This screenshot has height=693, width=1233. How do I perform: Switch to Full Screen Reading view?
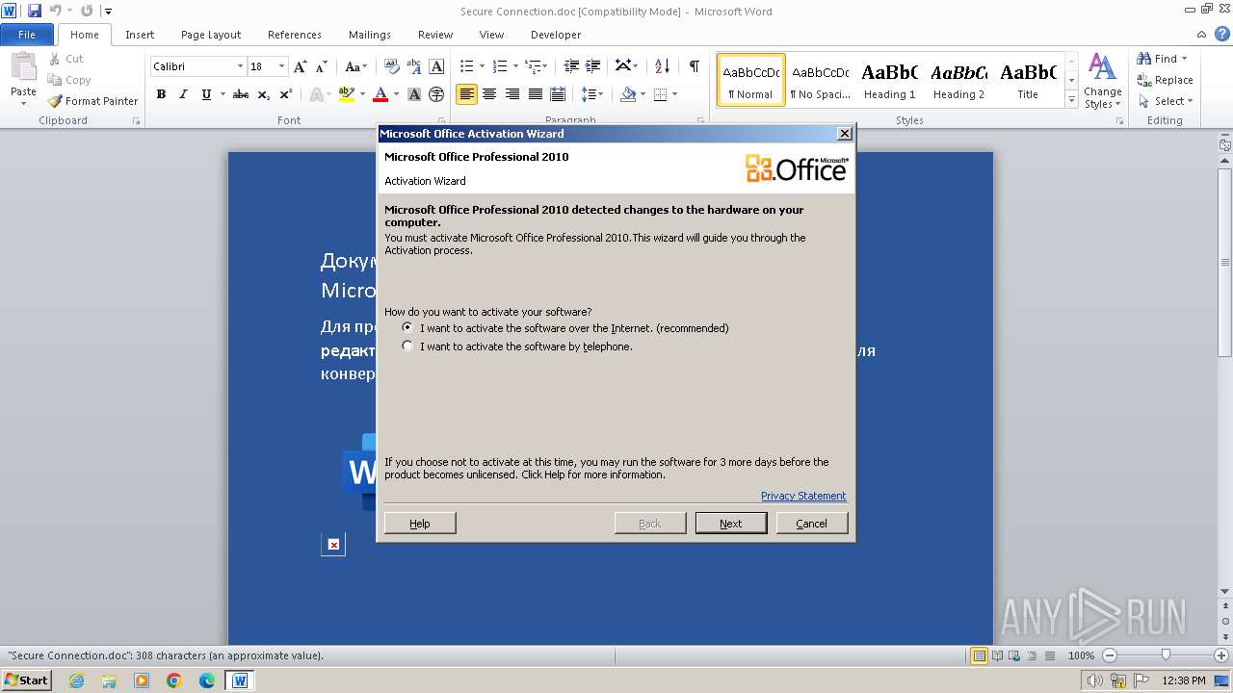[997, 655]
